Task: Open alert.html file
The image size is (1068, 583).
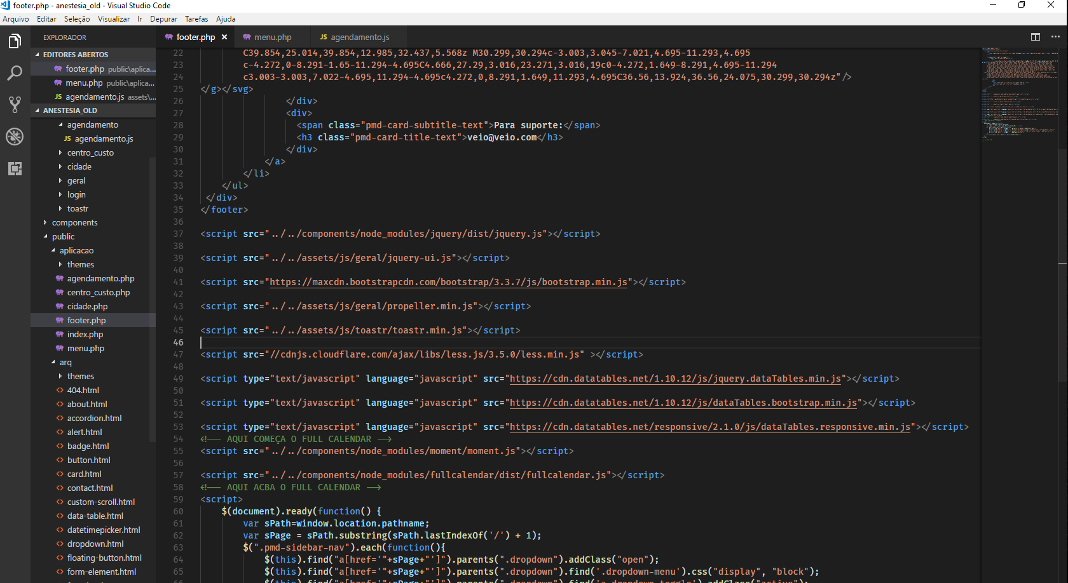Action: pos(93,432)
